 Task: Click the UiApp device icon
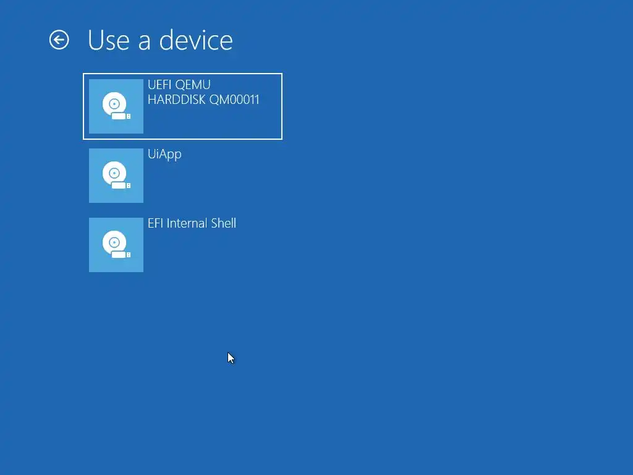click(116, 176)
